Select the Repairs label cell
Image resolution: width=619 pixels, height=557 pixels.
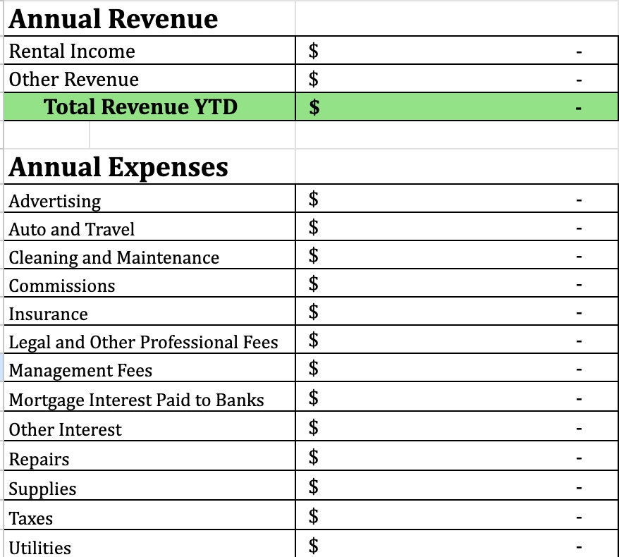(39, 459)
